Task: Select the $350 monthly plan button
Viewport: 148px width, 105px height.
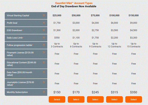Action: 134,99
